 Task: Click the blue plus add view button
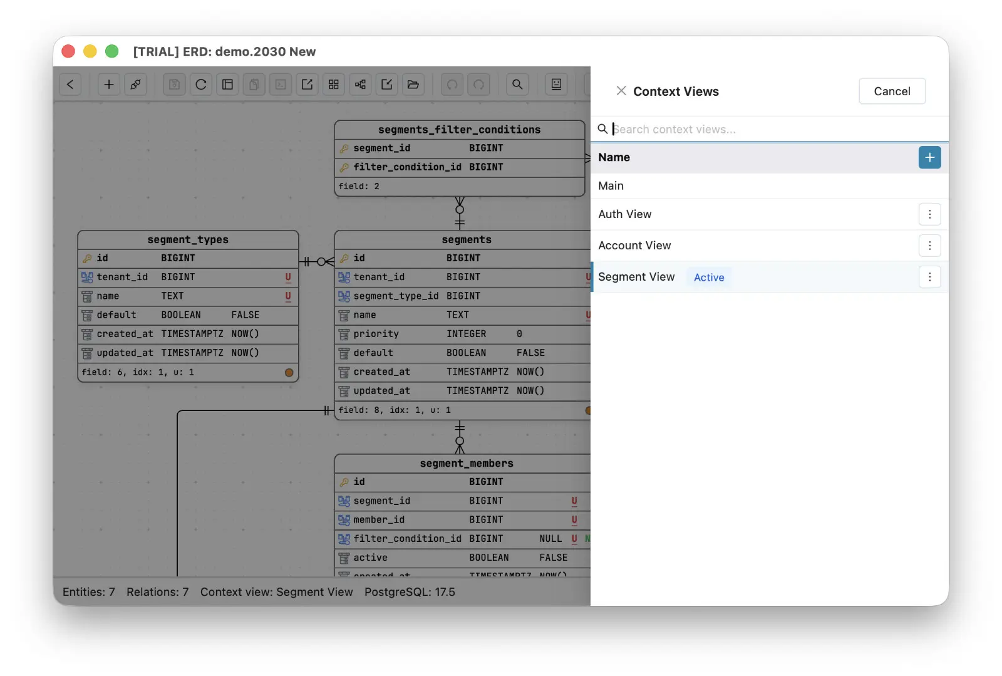(930, 157)
